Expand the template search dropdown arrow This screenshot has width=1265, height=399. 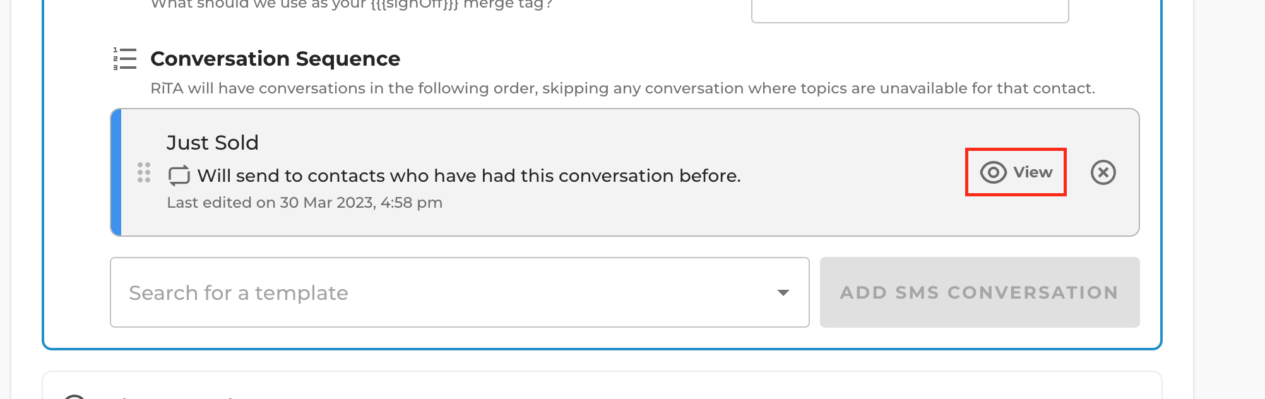(783, 292)
